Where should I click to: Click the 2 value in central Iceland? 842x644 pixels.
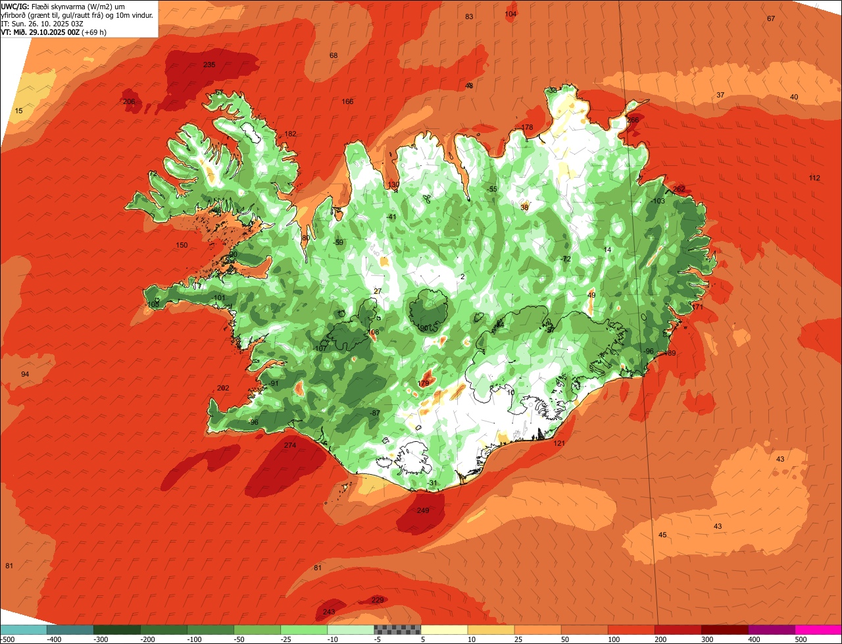(x=462, y=277)
